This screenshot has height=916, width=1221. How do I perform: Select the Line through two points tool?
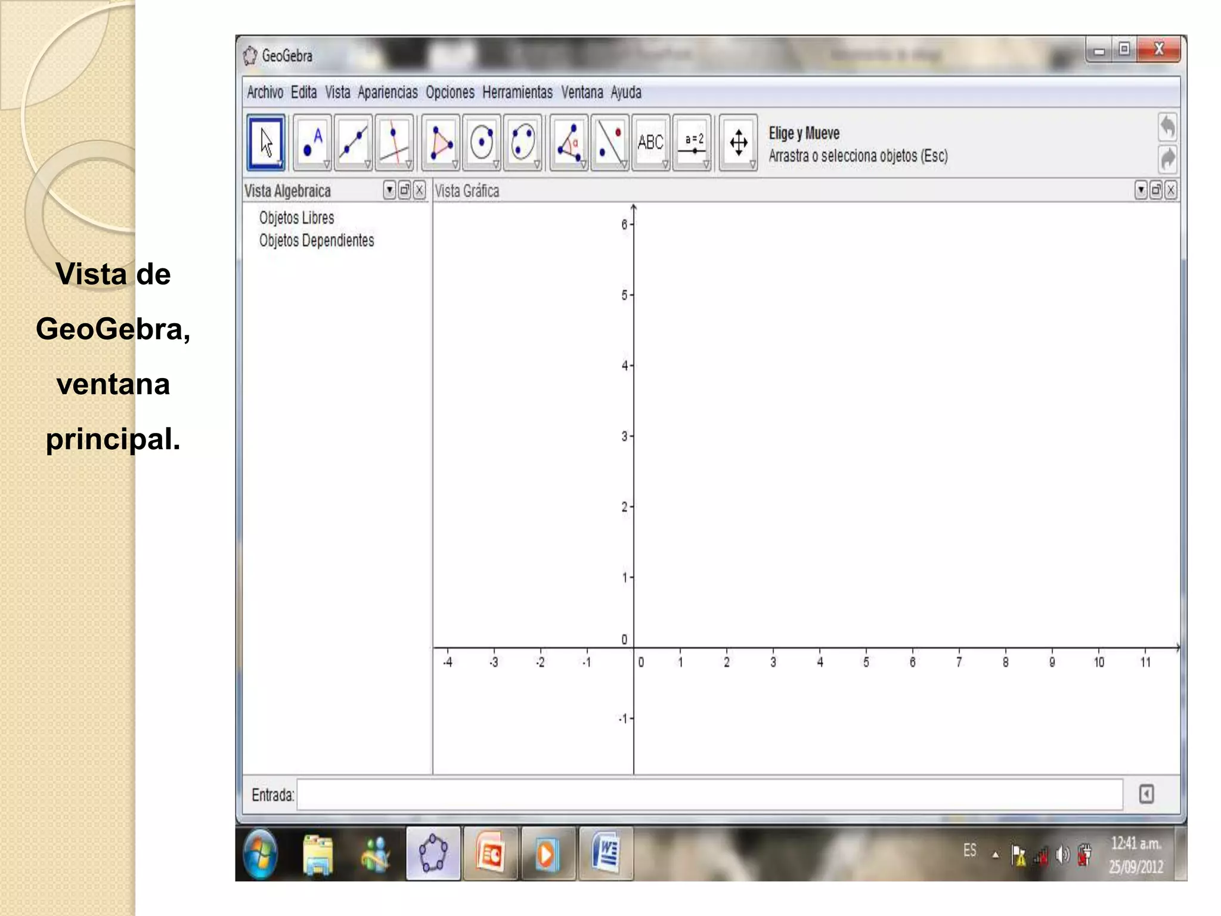pos(354,143)
